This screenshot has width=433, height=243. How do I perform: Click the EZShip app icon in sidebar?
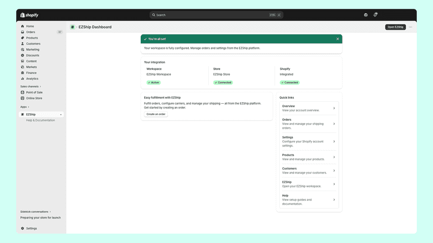pos(22,114)
